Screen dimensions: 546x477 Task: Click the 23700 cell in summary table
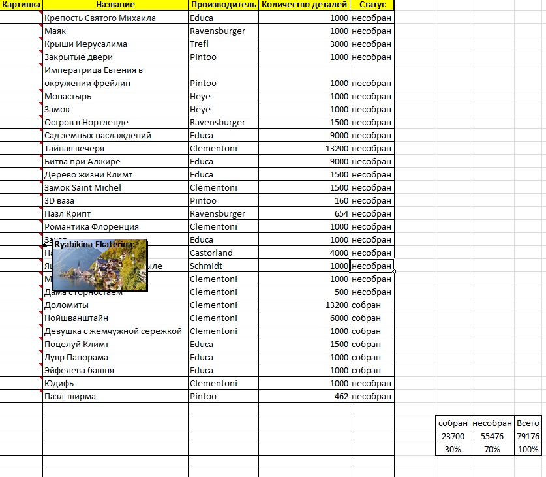click(x=453, y=436)
